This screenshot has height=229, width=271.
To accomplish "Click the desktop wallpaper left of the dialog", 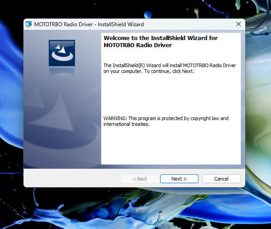I will tap(11, 111).
